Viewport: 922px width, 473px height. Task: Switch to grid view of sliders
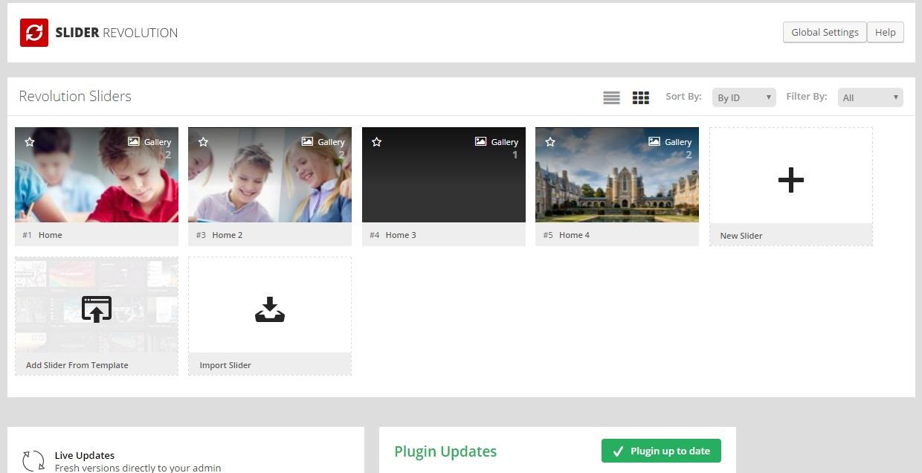coord(640,97)
